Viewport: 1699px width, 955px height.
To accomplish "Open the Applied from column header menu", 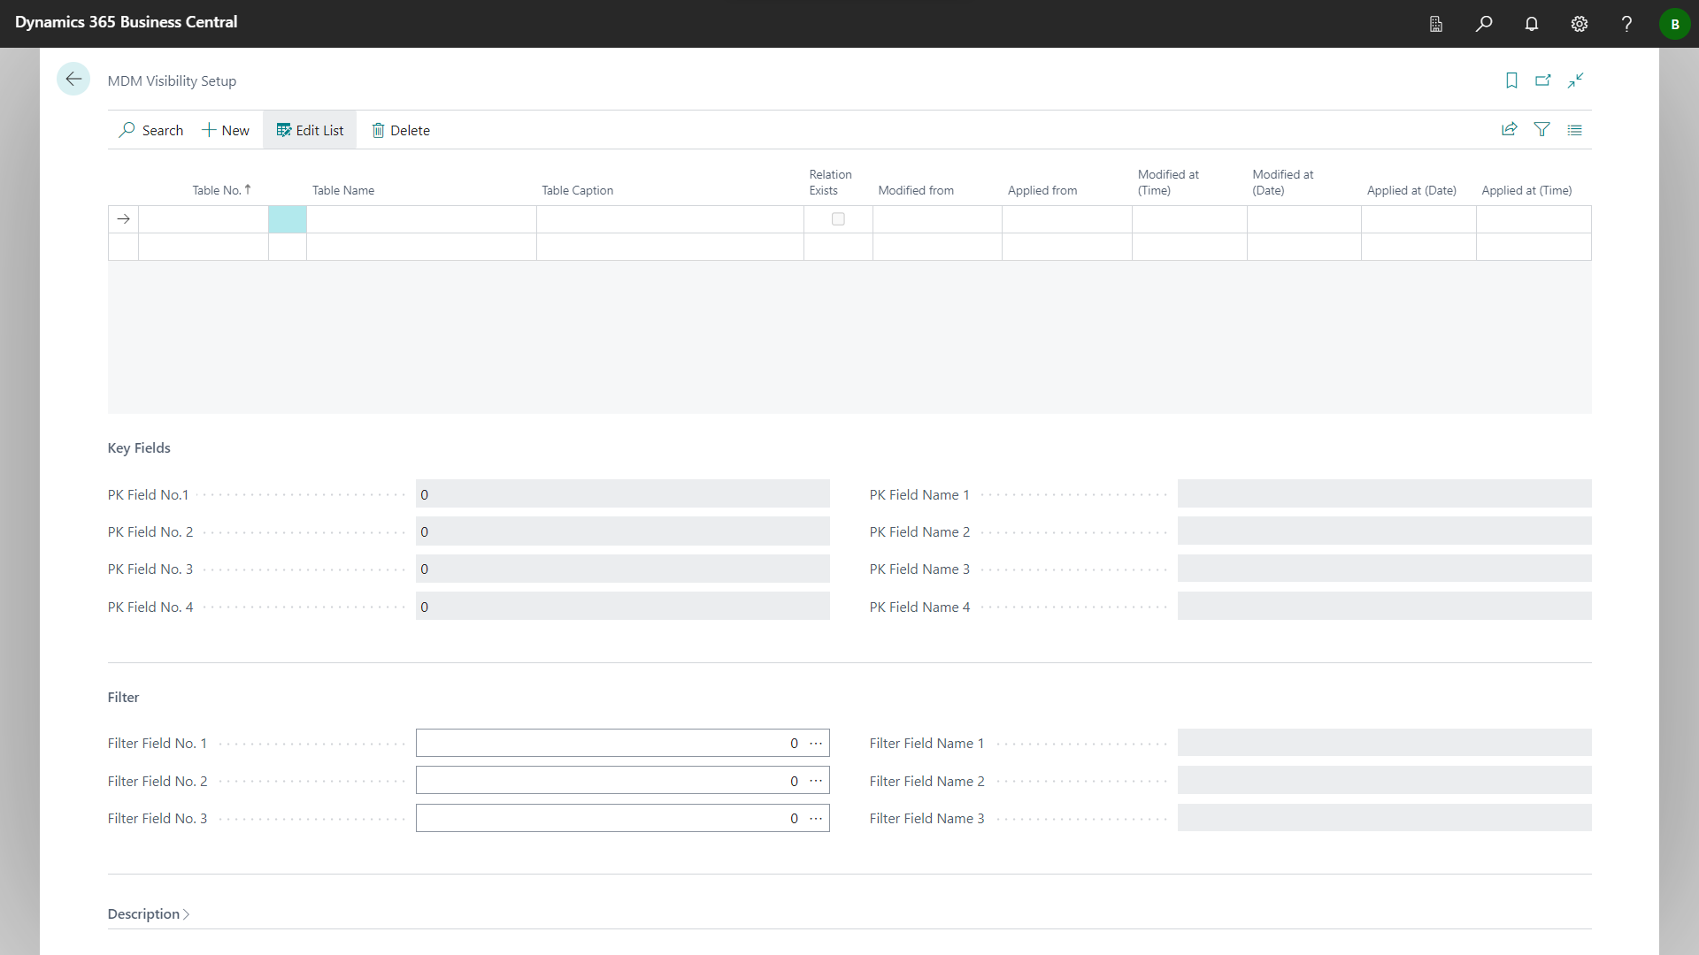I will coord(1042,190).
